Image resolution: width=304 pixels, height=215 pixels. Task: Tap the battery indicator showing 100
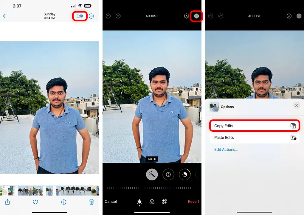(87, 6)
